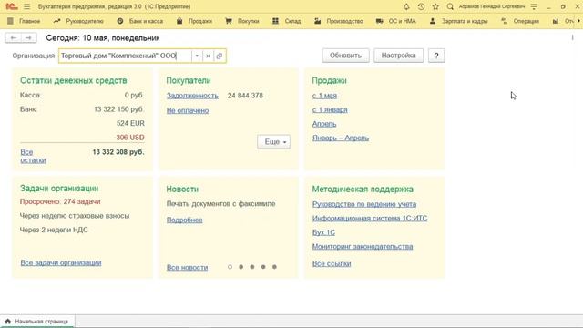Switch to Начальная страница tab
Screen dimensions: 583x328
(37, 322)
